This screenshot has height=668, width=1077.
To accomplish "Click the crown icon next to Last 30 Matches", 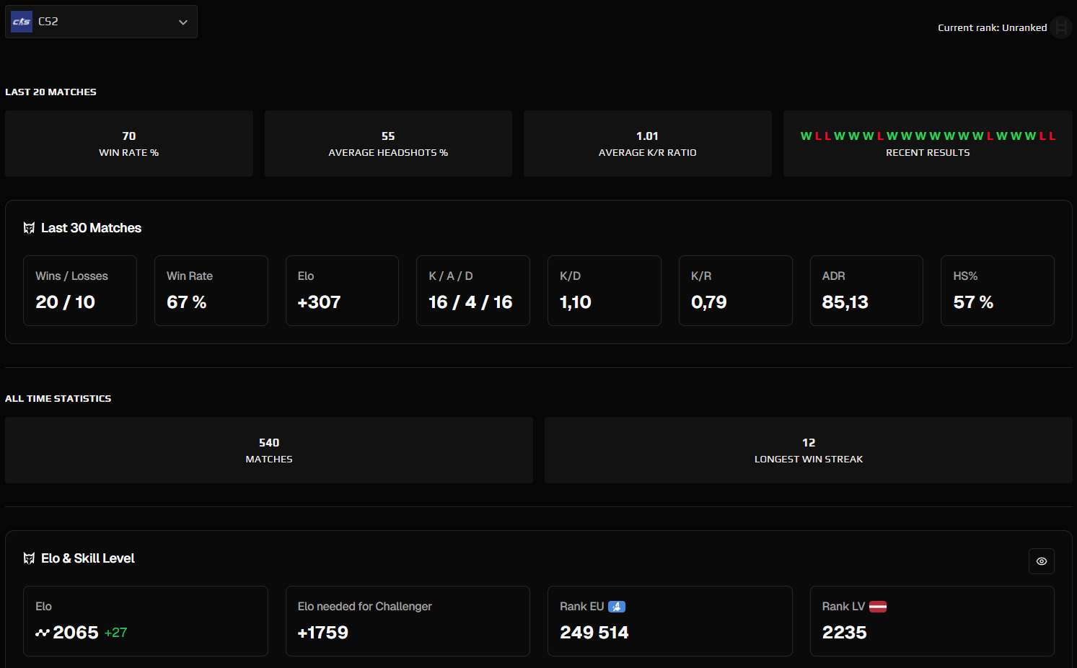I will tap(28, 227).
